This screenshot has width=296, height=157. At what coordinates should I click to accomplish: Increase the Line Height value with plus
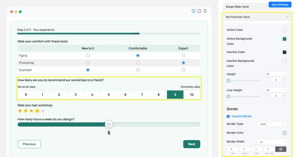click(x=284, y=96)
